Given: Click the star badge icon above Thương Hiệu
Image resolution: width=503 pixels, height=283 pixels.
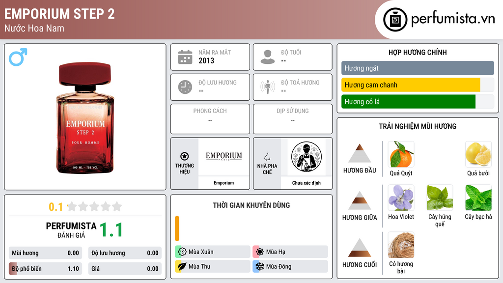Looking at the screenshot, I should (x=185, y=156).
